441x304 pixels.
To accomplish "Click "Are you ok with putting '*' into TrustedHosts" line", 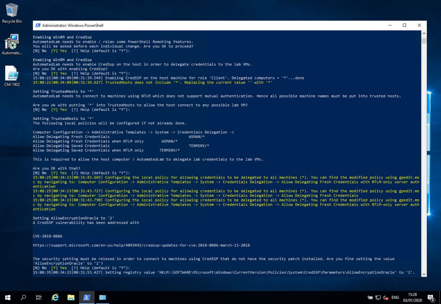I will (x=140, y=105).
